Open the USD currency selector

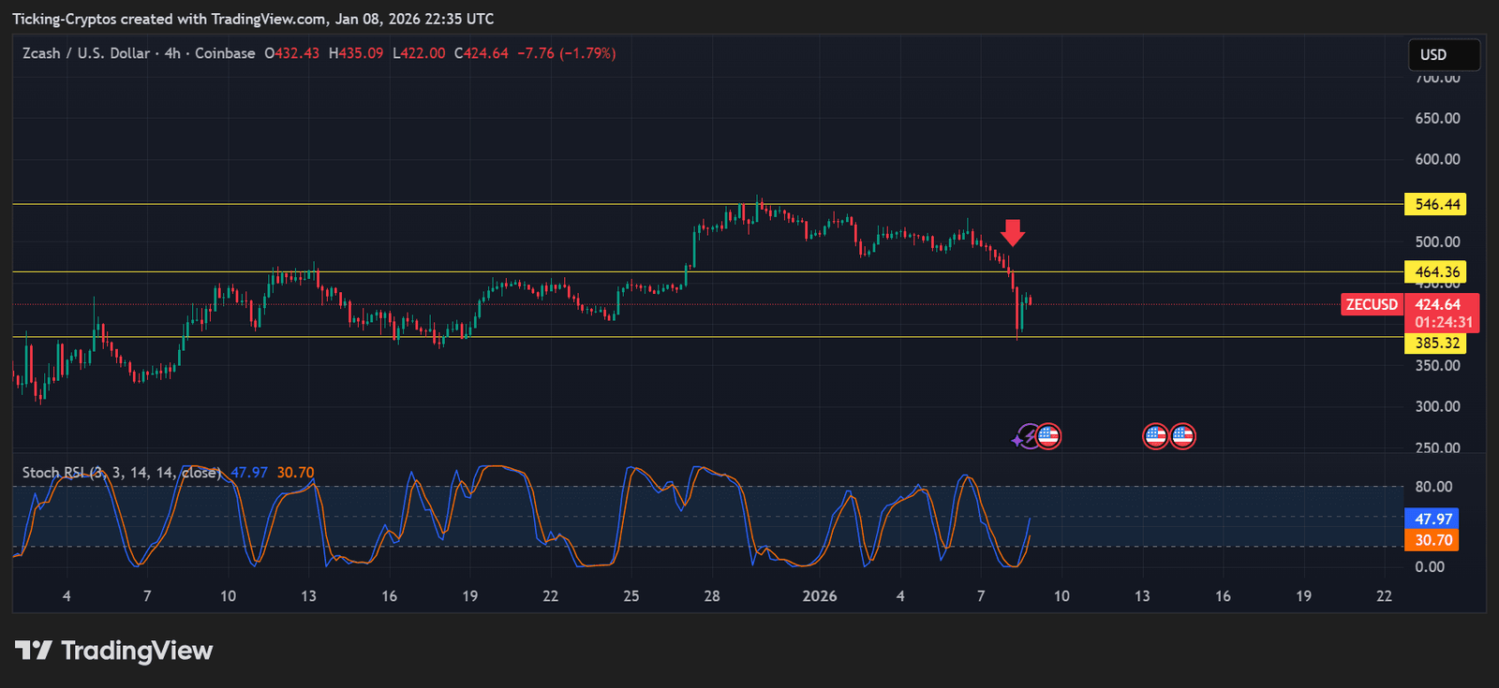[1444, 54]
